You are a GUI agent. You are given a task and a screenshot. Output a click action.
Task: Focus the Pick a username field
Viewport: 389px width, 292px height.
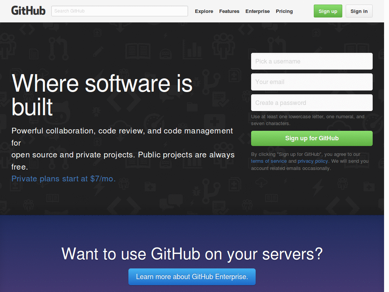tap(312, 61)
